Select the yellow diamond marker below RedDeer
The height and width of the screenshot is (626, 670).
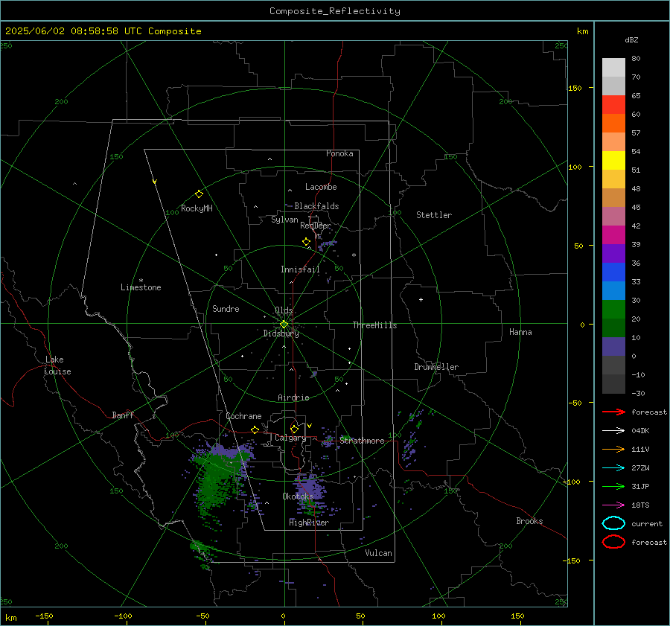tap(307, 242)
